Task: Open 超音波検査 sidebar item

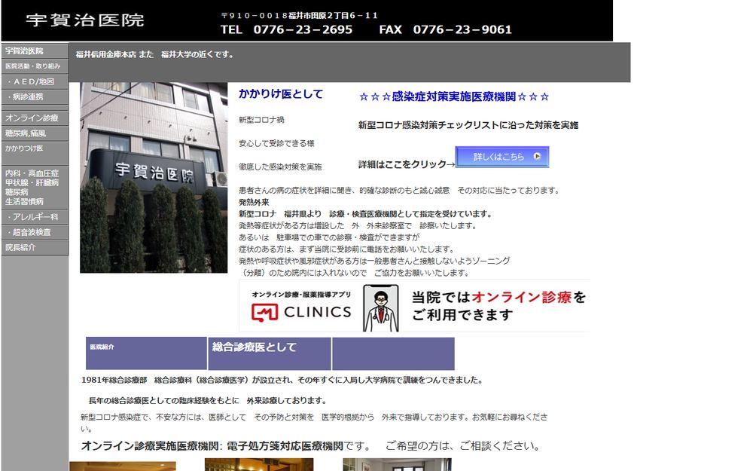Action: 35,232
